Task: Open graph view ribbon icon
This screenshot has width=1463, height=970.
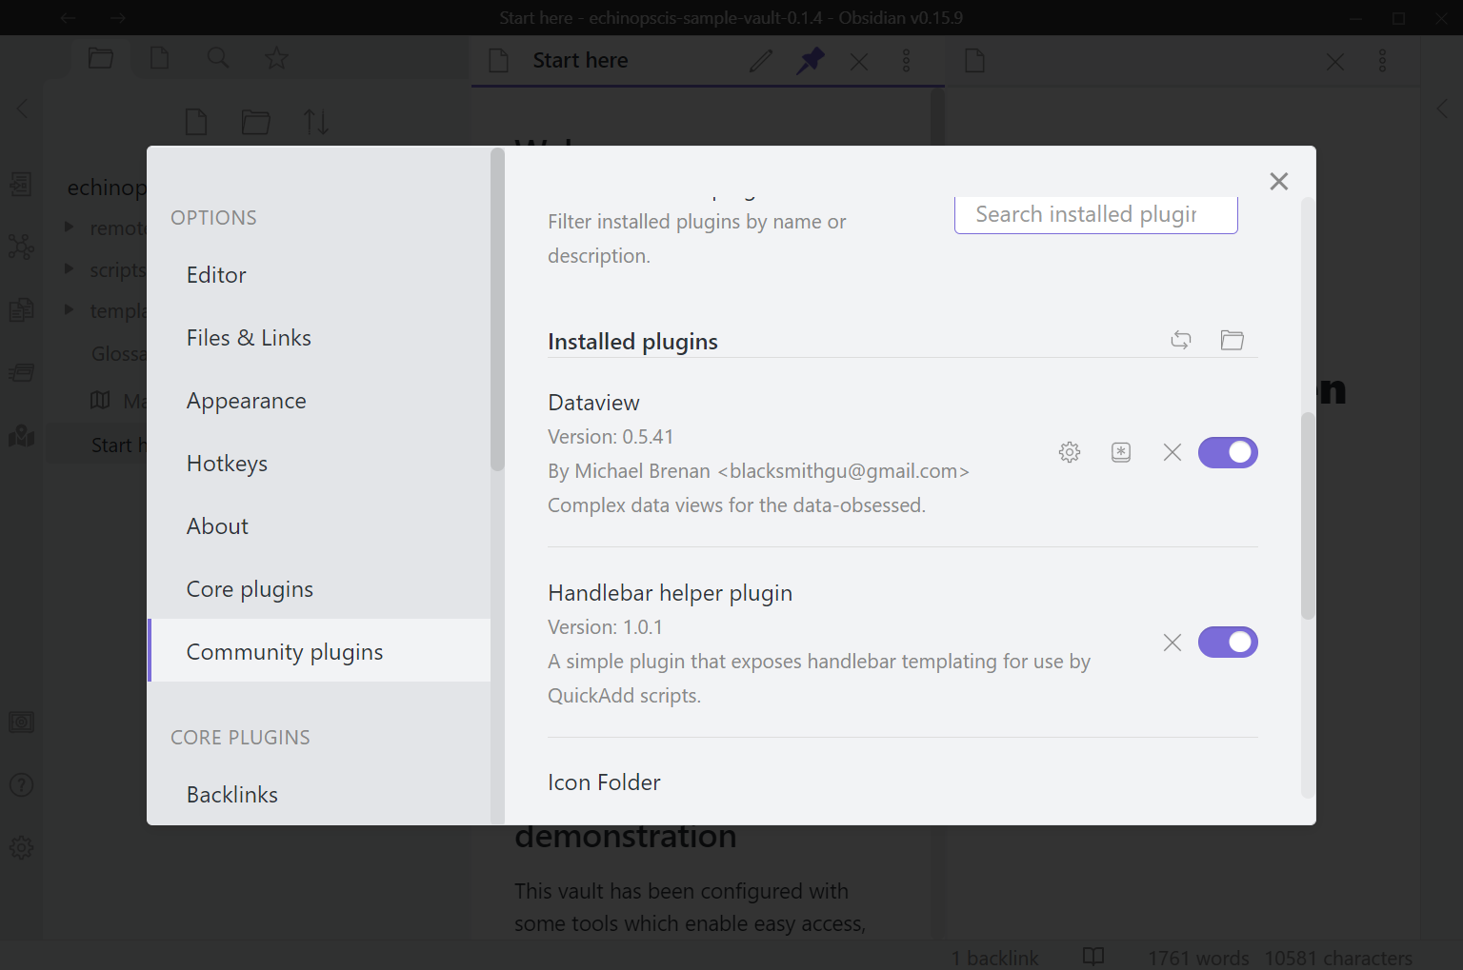Action: [x=21, y=247]
